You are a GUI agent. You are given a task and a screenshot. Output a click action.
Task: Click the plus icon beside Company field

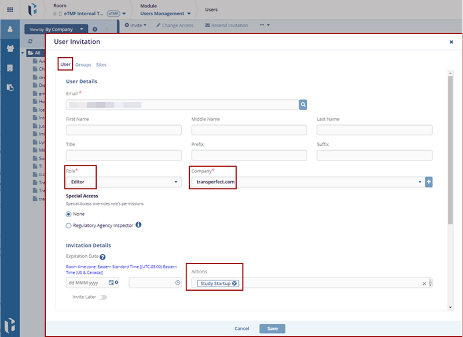tap(429, 182)
